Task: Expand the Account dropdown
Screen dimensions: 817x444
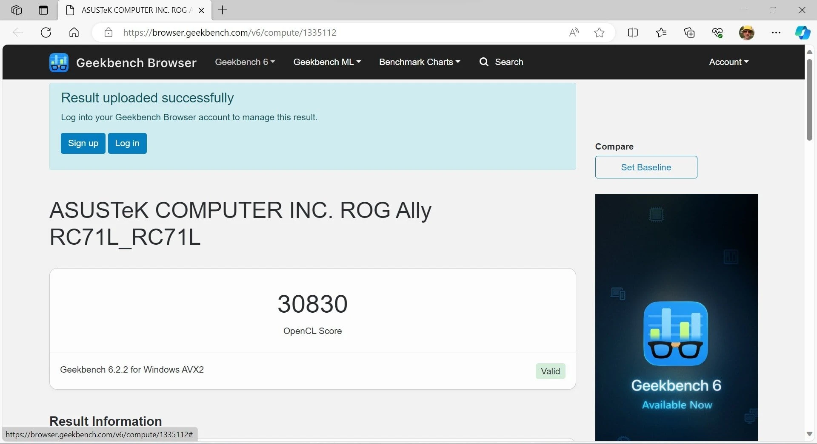Action: coord(728,62)
